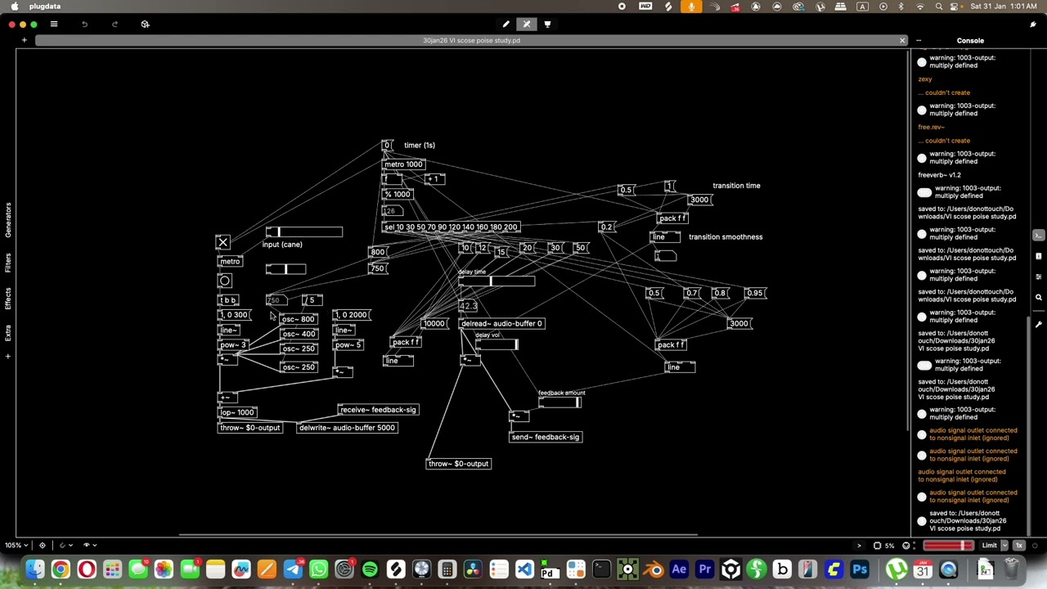Enable presentation mode icon

coord(547,24)
